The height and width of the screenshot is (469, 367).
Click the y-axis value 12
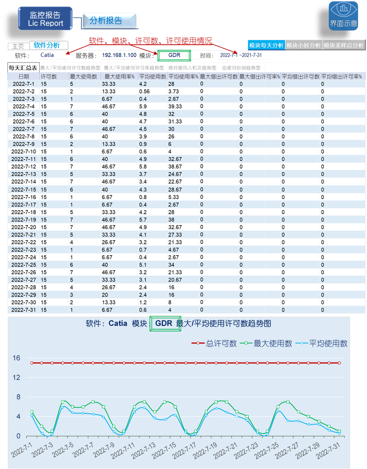point(16,378)
